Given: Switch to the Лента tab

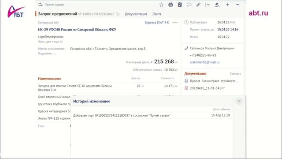Looking at the screenshot, I should click(x=157, y=14).
